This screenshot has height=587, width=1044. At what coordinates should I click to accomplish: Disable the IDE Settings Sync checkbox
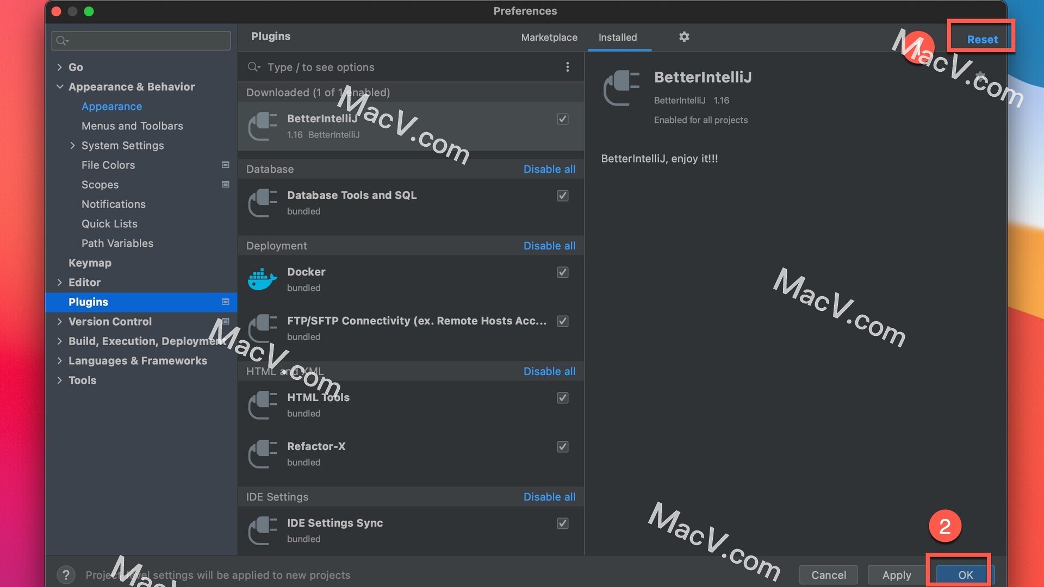click(563, 523)
